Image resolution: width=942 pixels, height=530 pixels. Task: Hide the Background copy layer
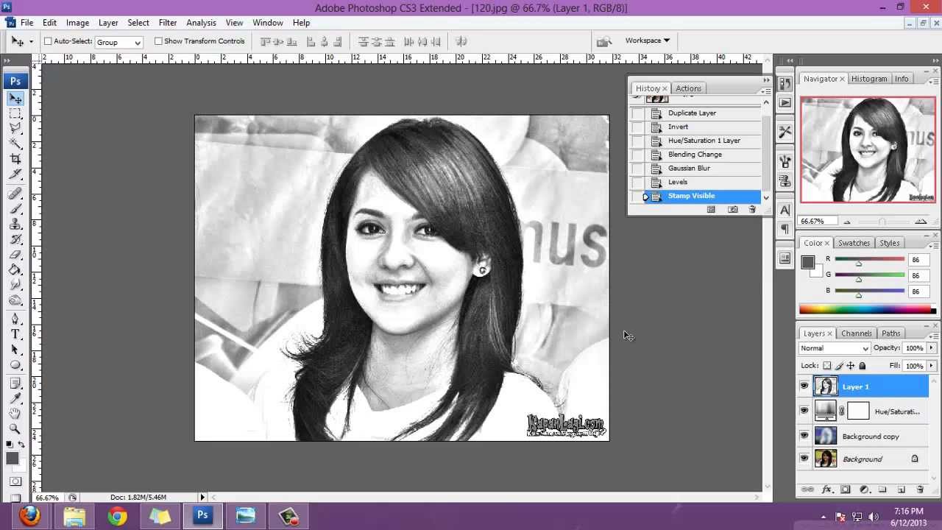(x=804, y=436)
